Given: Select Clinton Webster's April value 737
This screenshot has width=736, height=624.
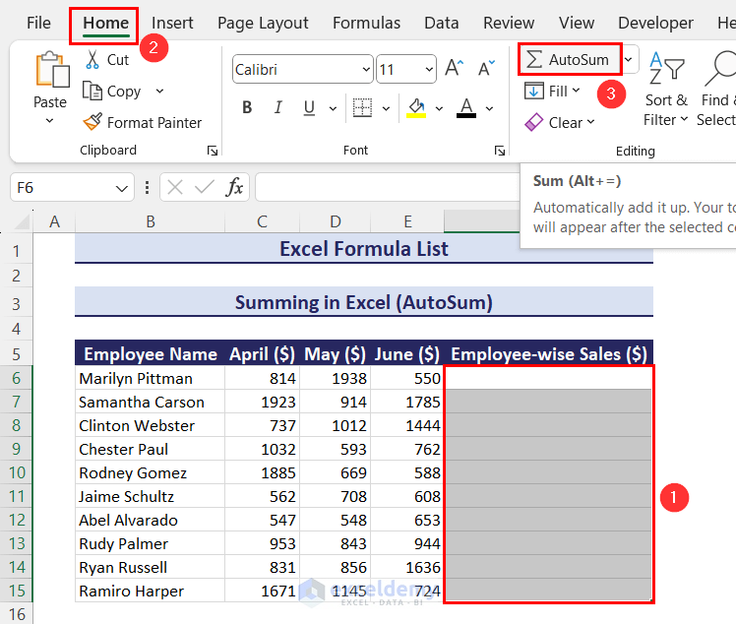Looking at the screenshot, I should click(263, 425).
